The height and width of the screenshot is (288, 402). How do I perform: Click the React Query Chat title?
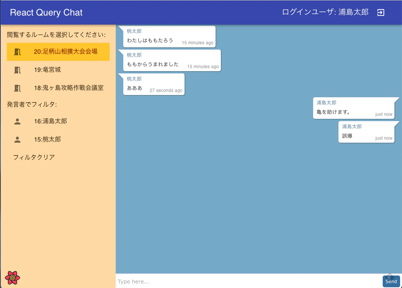click(x=46, y=12)
